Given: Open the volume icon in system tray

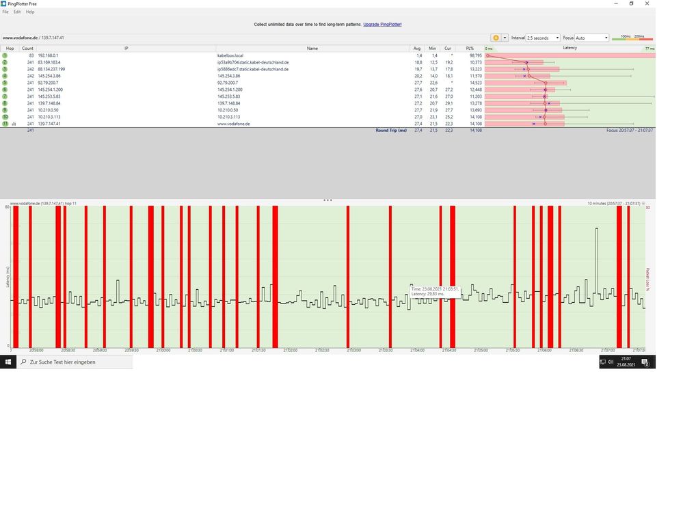Looking at the screenshot, I should tap(611, 362).
